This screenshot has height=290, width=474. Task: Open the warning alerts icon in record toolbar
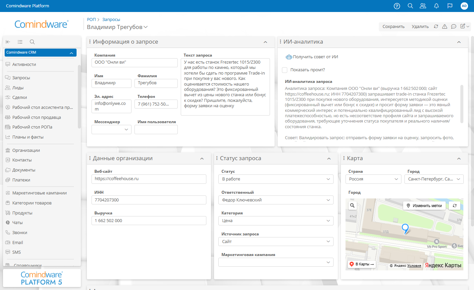click(445, 26)
